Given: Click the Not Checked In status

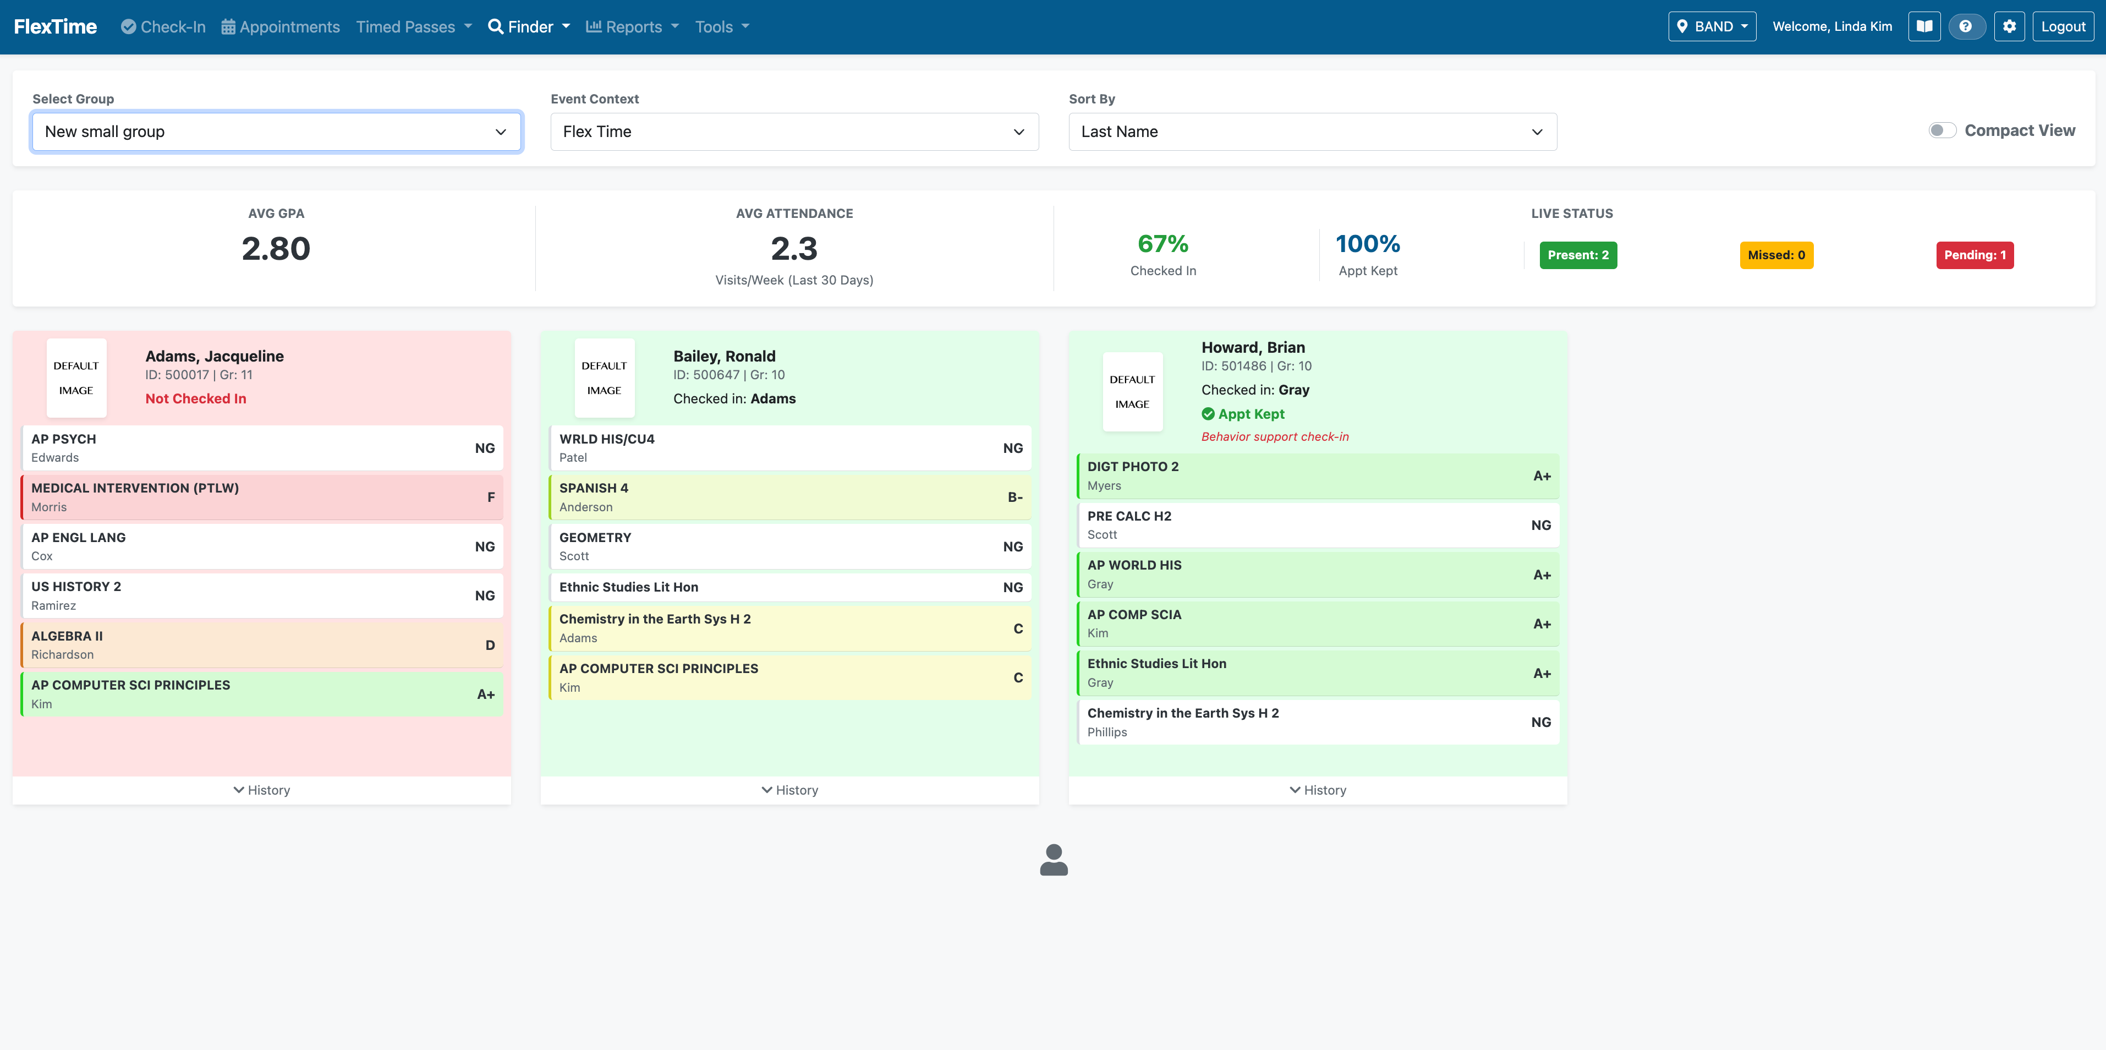Looking at the screenshot, I should tap(195, 398).
